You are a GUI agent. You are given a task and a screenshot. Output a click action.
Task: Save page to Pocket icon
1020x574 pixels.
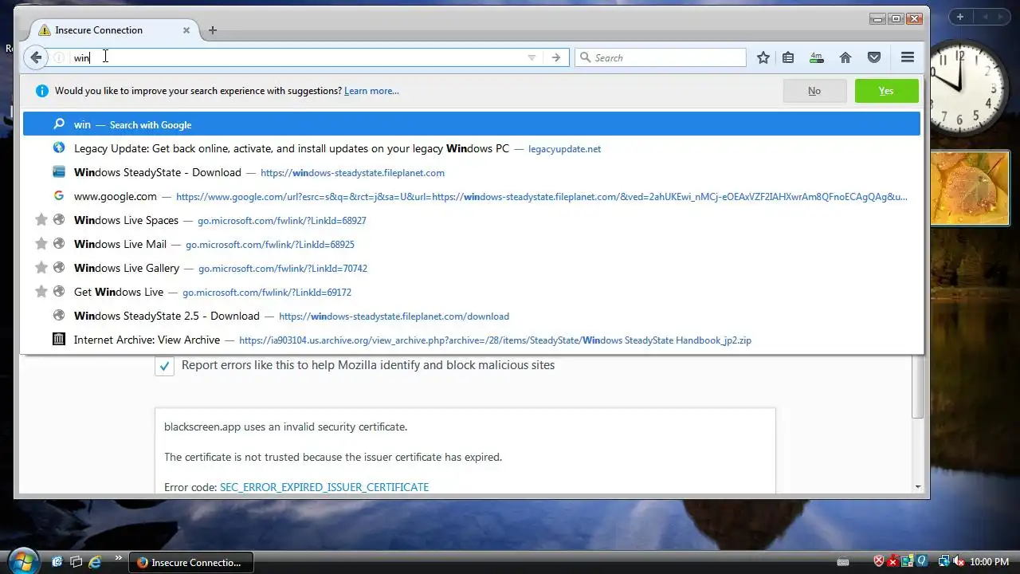point(874,57)
